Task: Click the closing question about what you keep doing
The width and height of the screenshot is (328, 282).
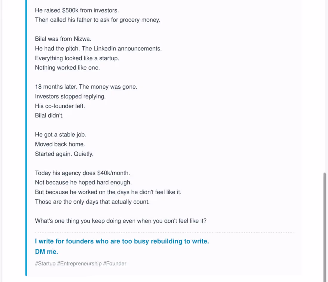Action: coord(121,221)
